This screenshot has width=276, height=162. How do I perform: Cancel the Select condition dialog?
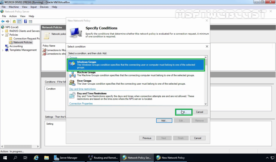[199, 112]
